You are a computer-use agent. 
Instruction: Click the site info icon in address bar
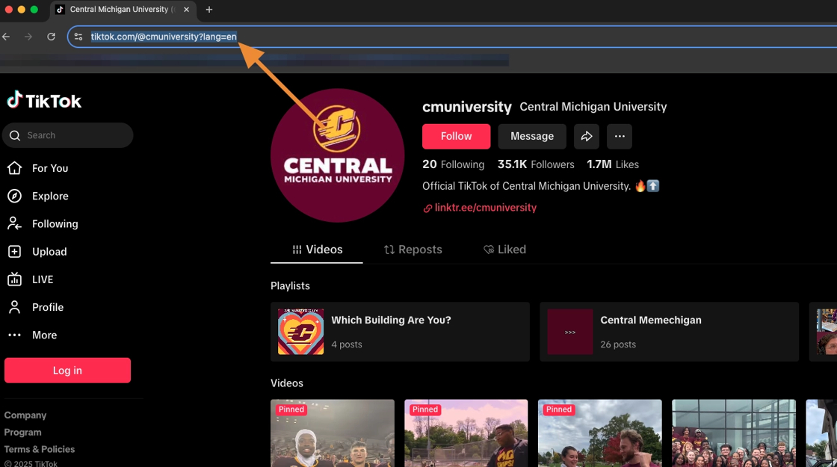coord(78,37)
